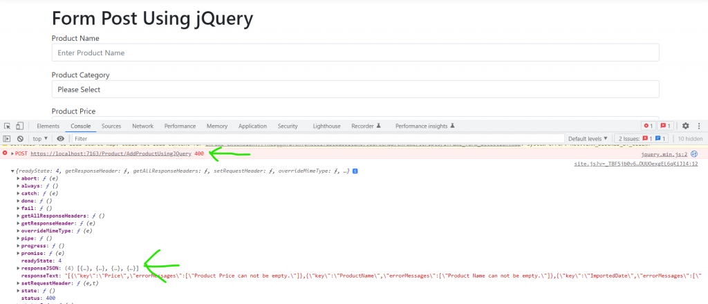Open the top JavaScript context dropdown
The height and width of the screenshot is (304, 708).
40,139
